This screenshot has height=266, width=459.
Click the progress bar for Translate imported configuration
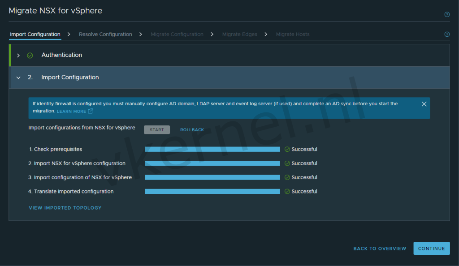(212, 191)
